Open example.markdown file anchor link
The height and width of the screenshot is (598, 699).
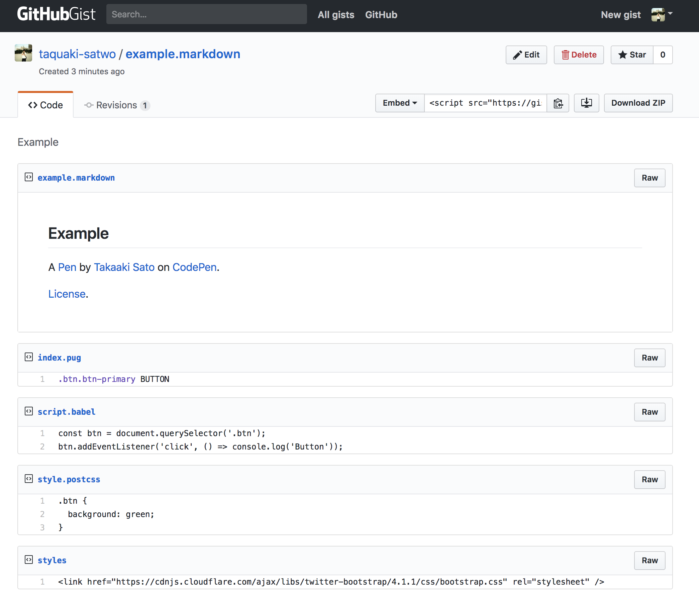click(x=76, y=178)
